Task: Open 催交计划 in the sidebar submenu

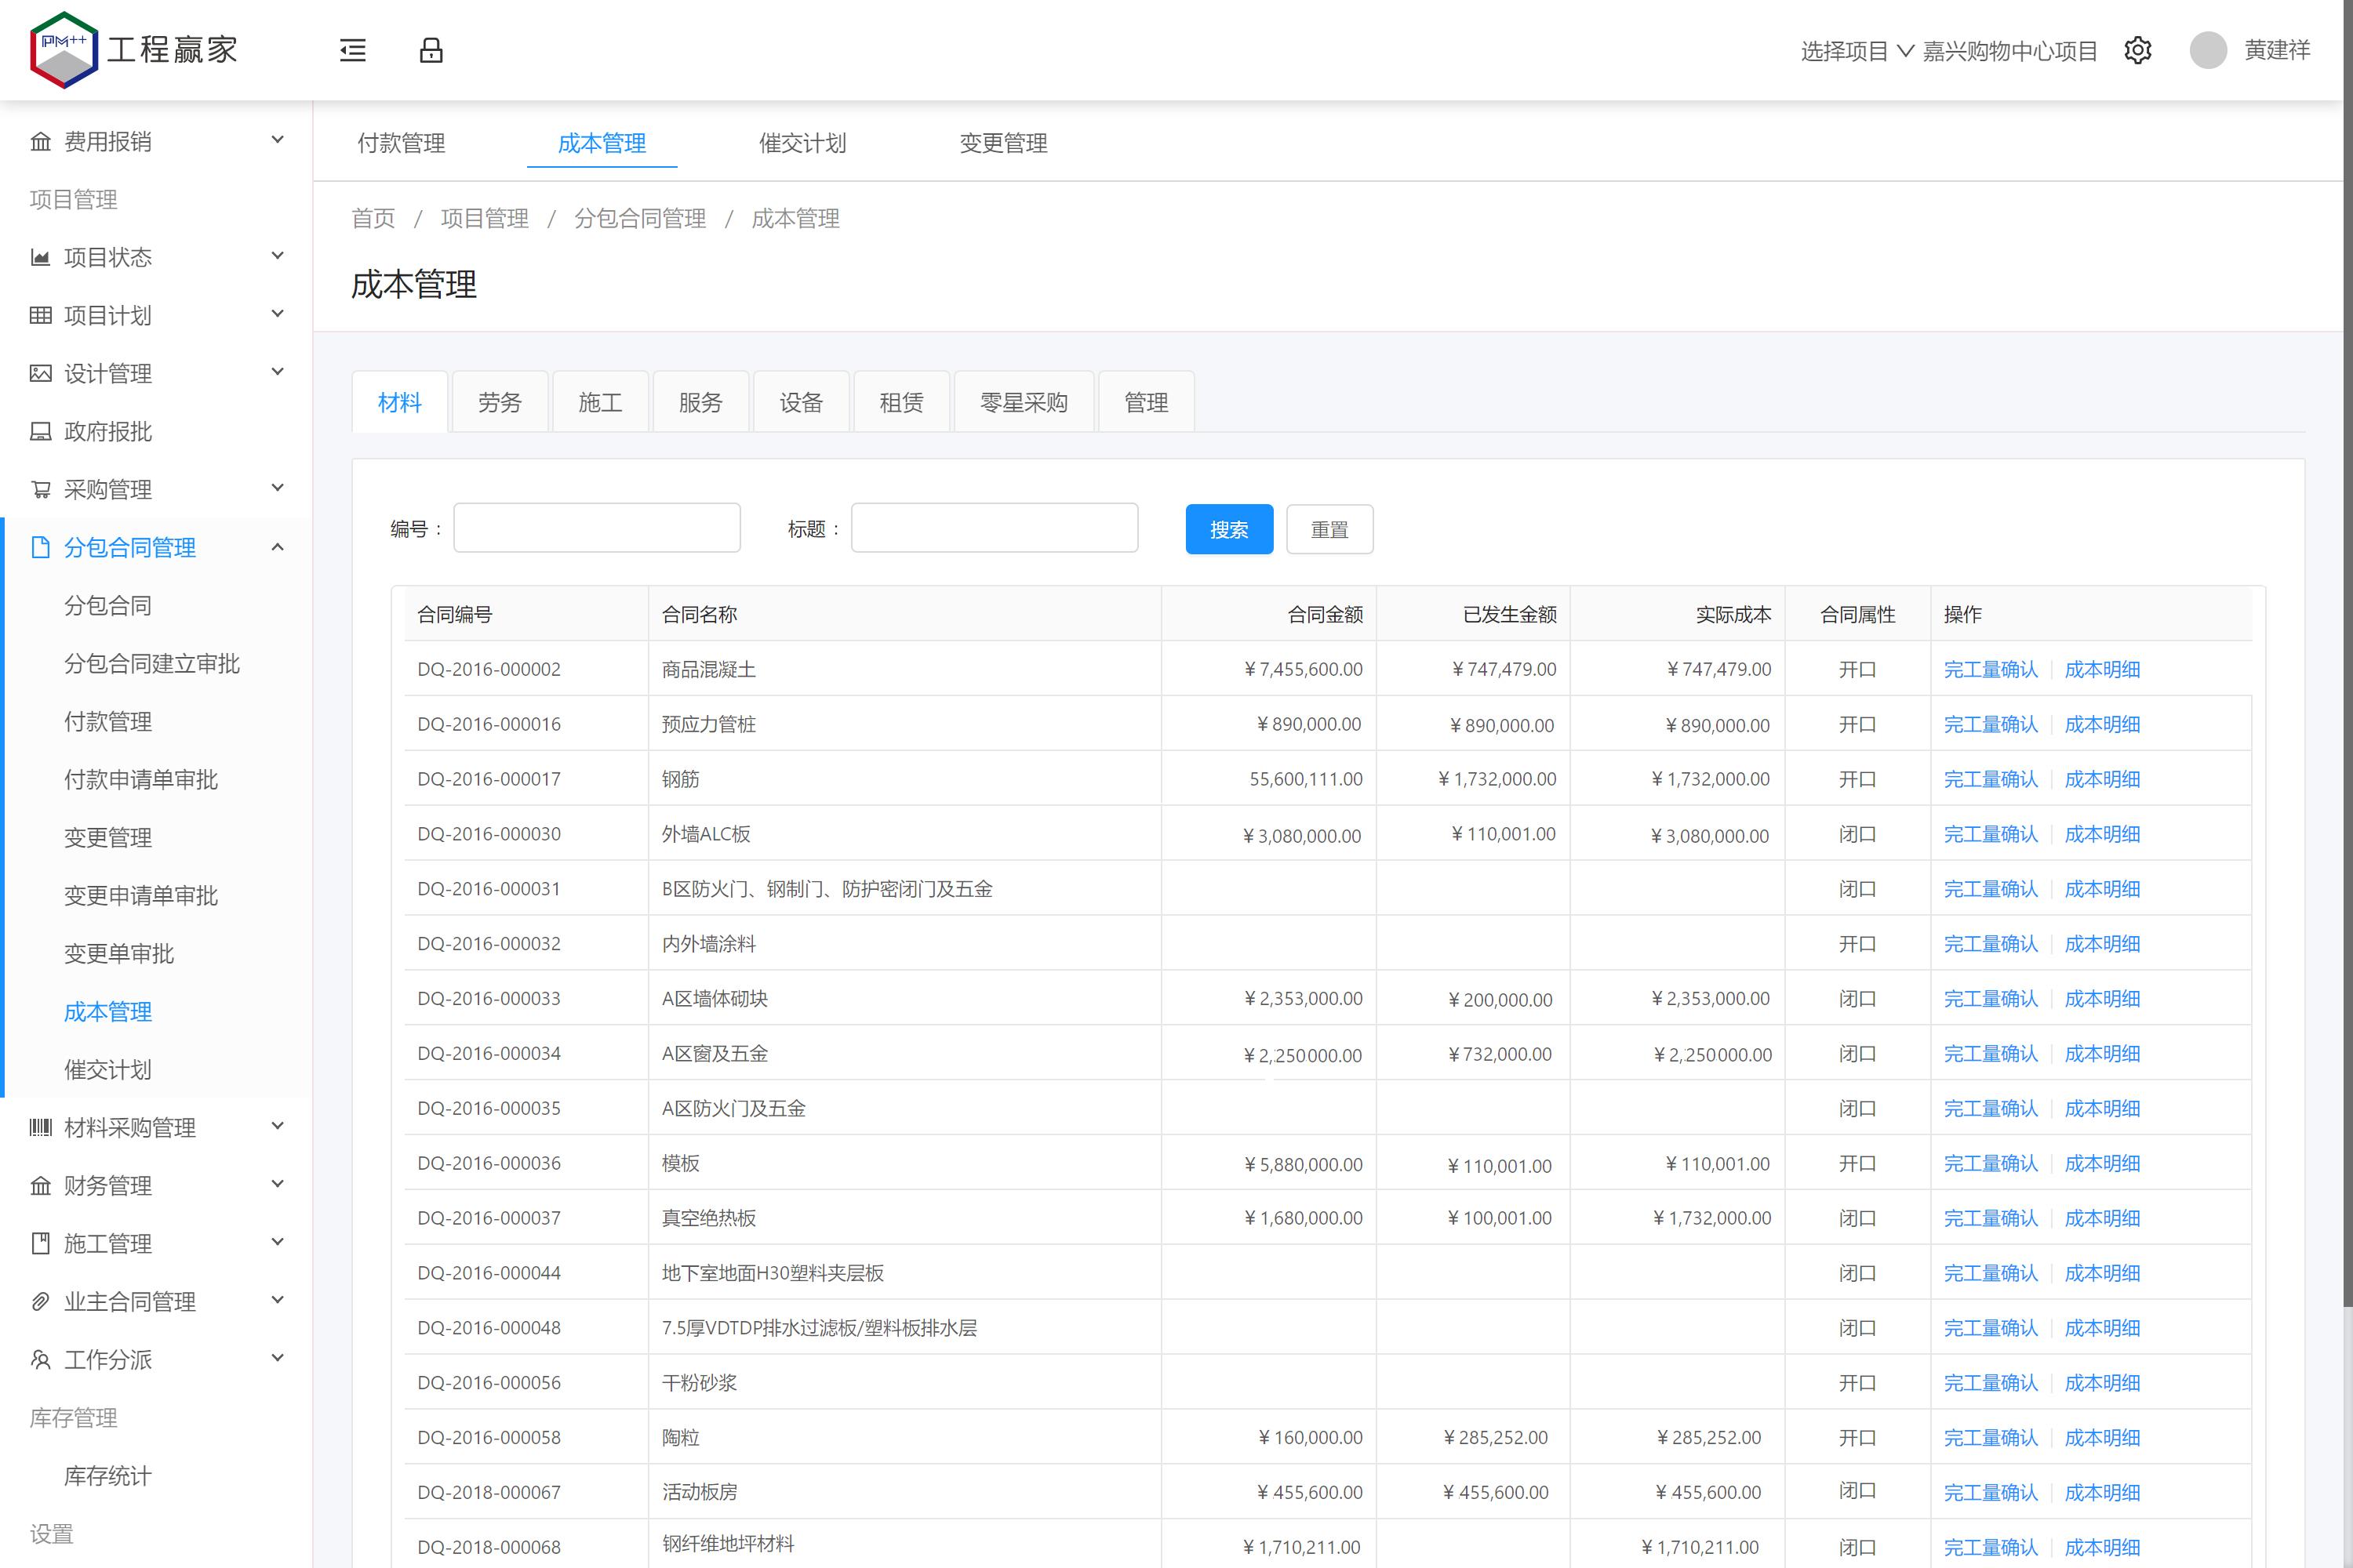Action: pyautogui.click(x=108, y=1069)
